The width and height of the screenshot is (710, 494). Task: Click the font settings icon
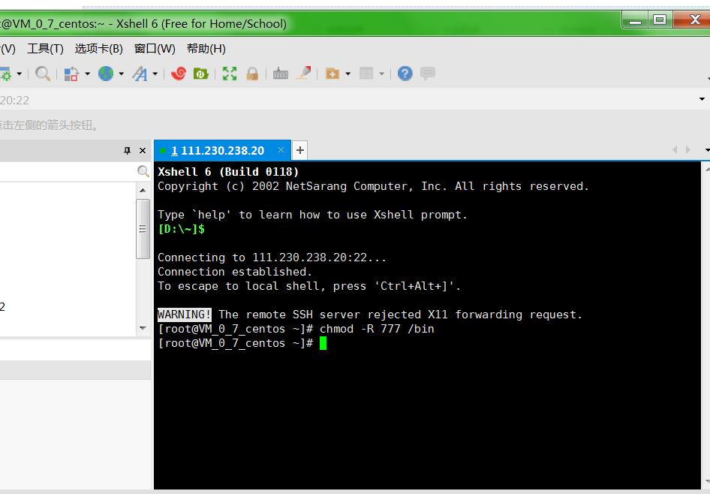(x=140, y=74)
